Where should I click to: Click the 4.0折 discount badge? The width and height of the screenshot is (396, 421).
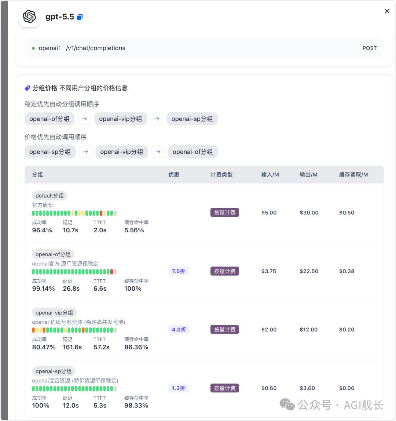coord(179,330)
